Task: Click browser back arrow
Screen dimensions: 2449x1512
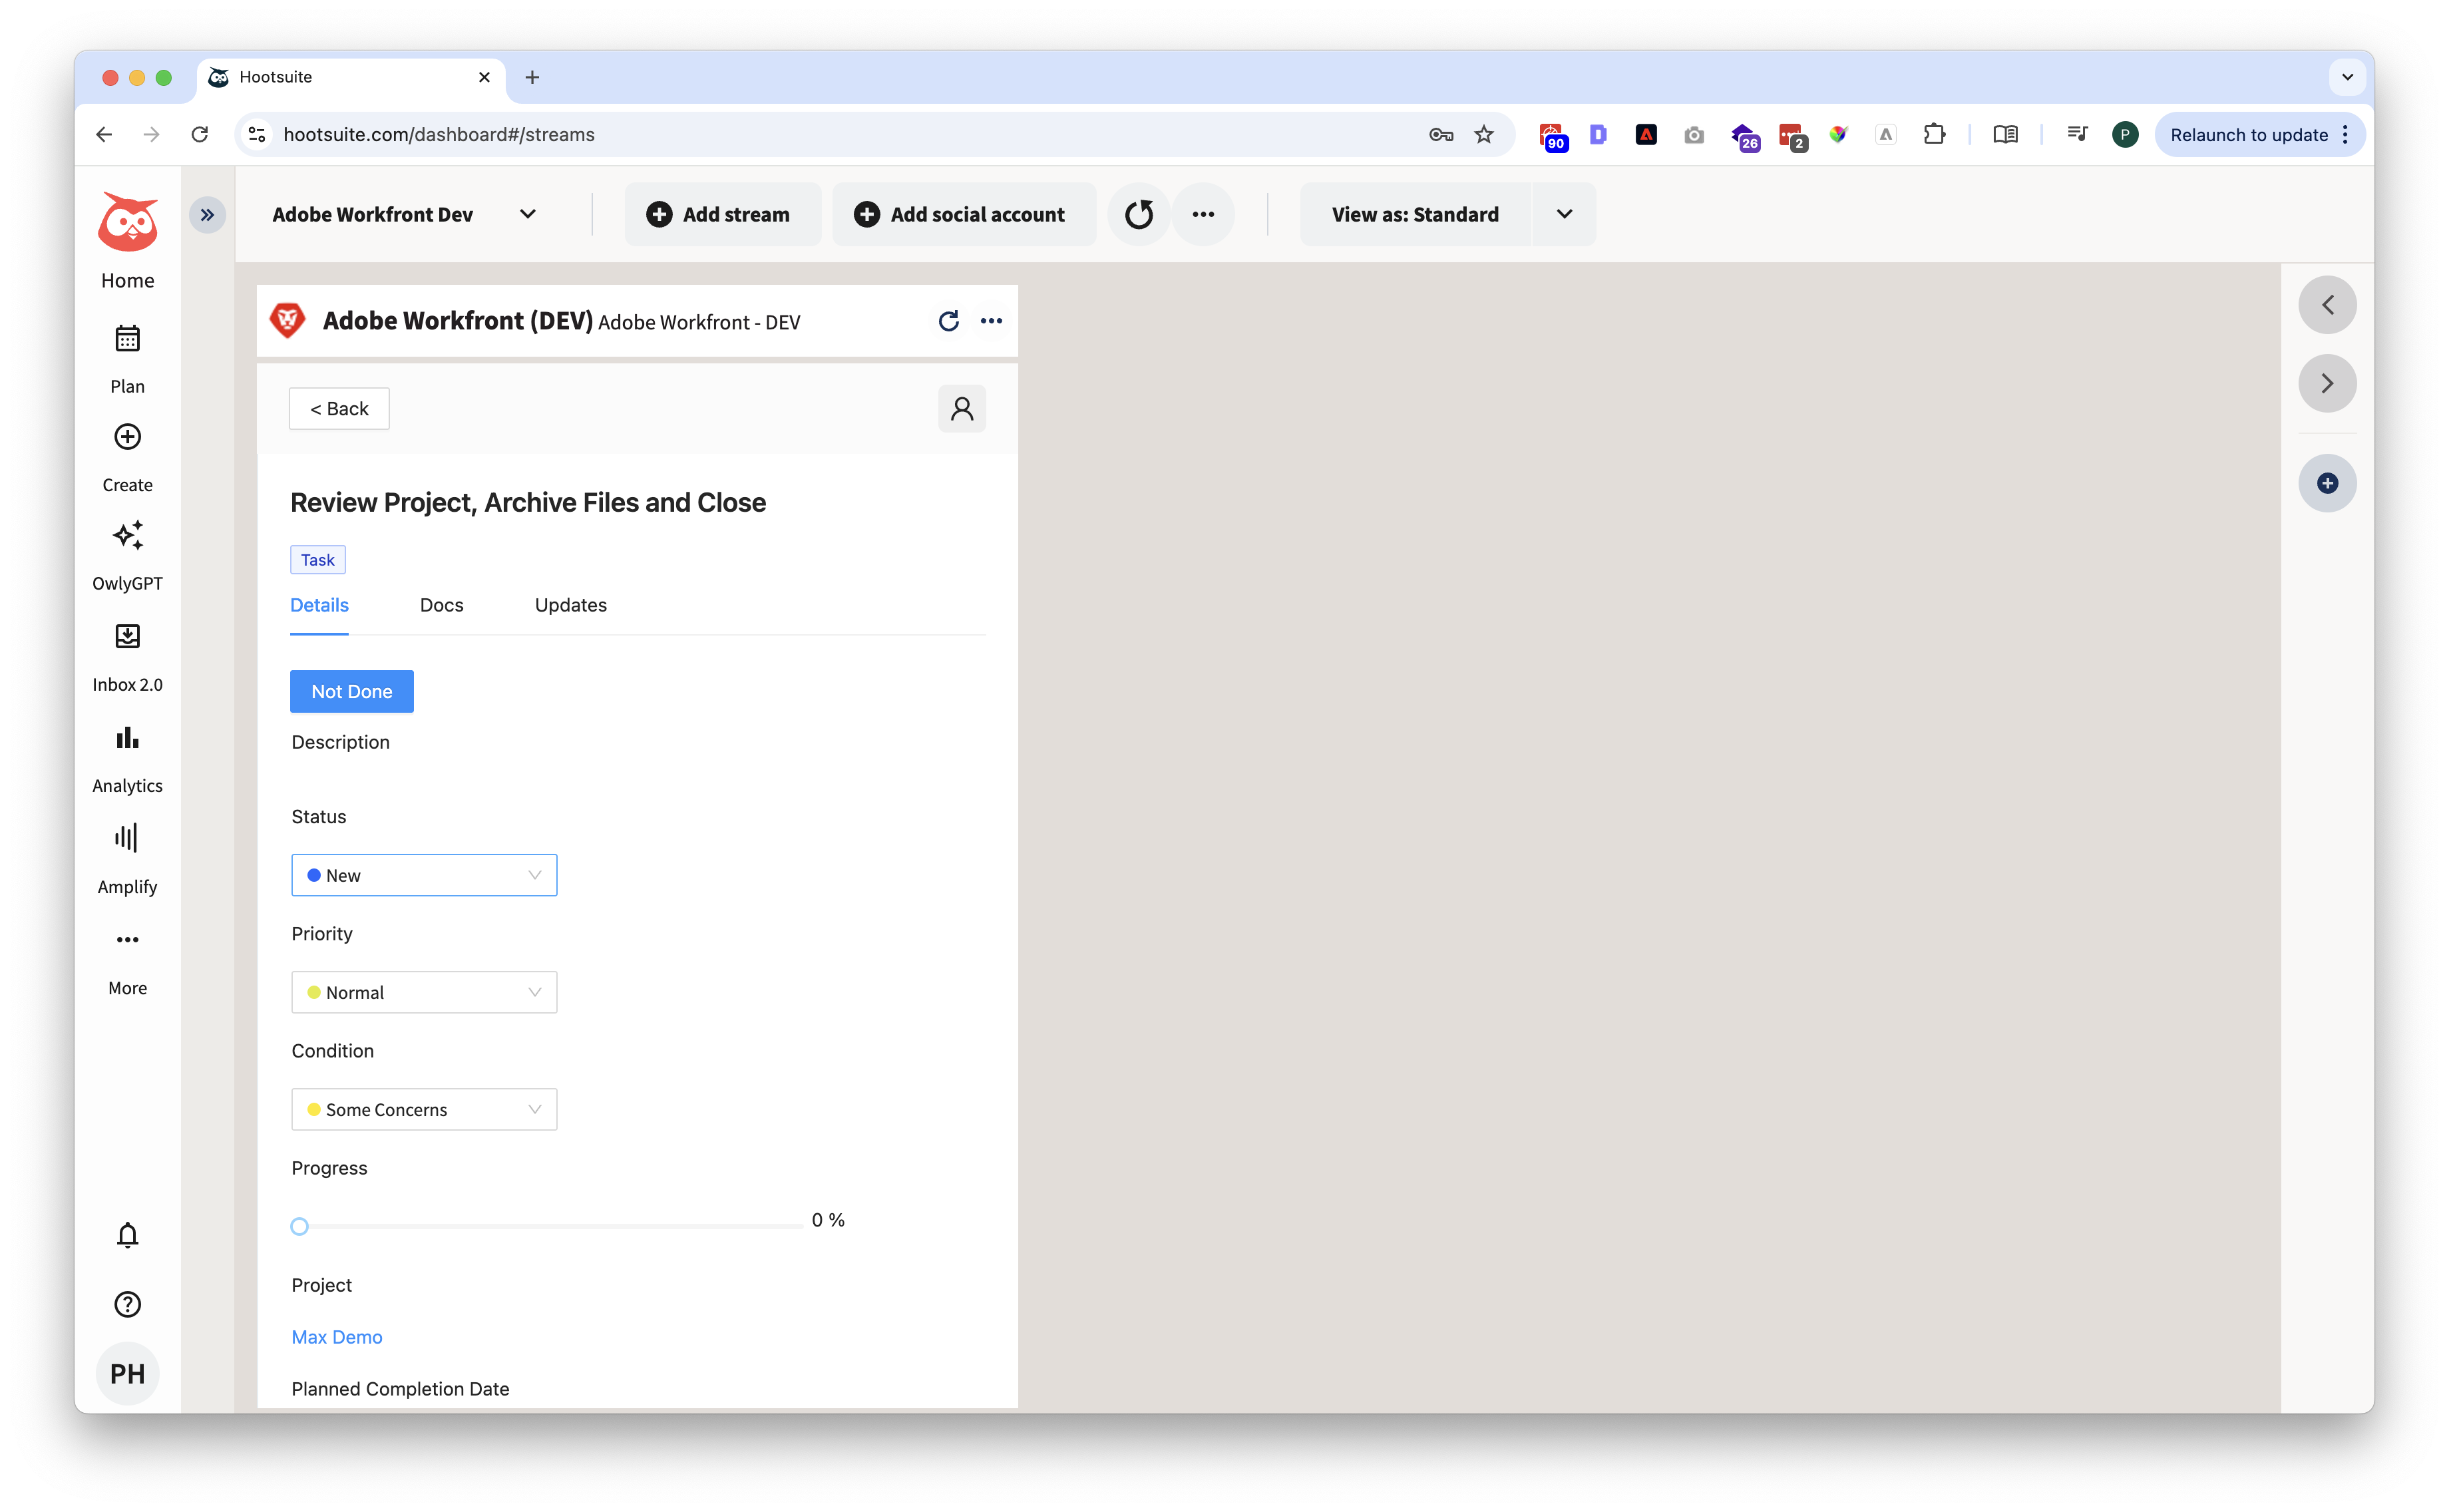Action: tap(104, 135)
